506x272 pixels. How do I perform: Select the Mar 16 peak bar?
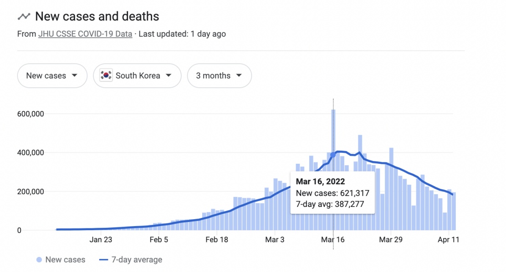(333, 170)
